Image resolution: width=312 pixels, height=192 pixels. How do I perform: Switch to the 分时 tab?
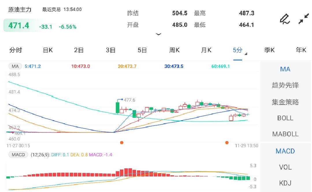pyautogui.click(x=16, y=50)
